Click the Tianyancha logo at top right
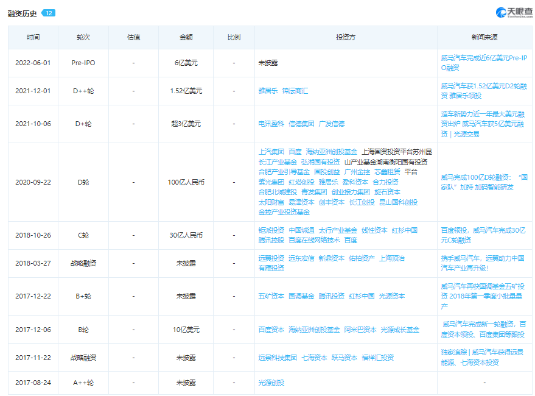Viewport: 535px width, 396px height. 512,13
